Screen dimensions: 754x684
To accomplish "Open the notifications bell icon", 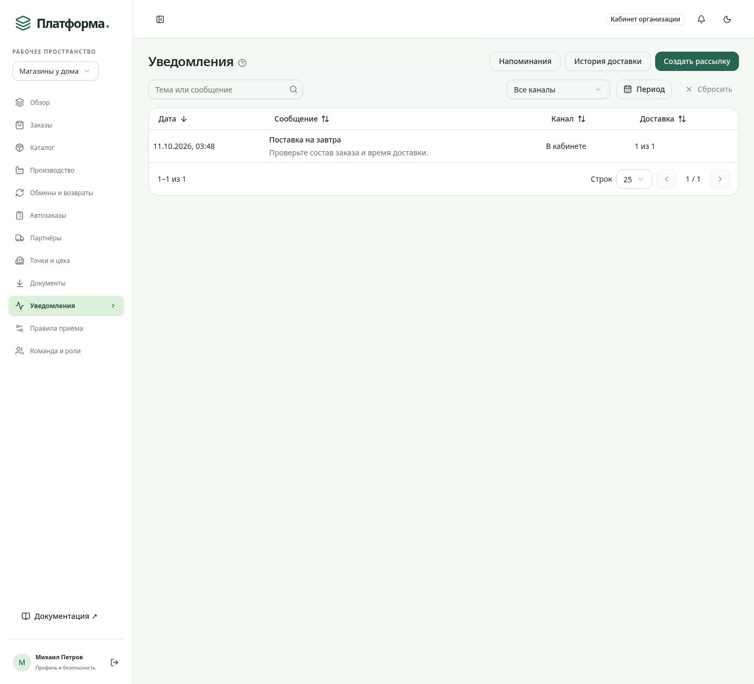I will [701, 19].
